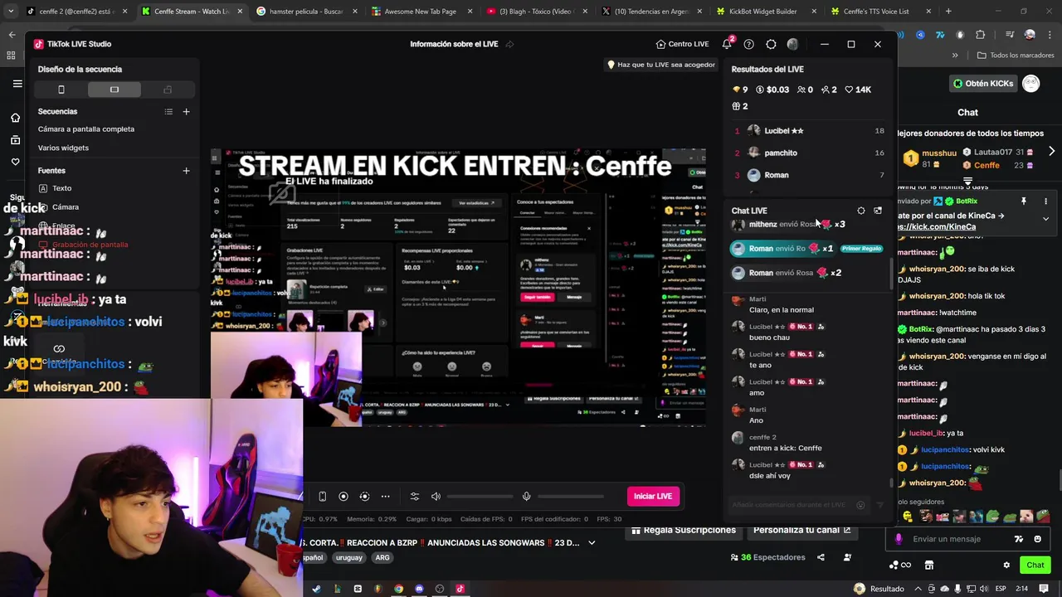Open emoji picker in the LIVE comment box
Viewport: 1062px width, 597px height.
860,505
